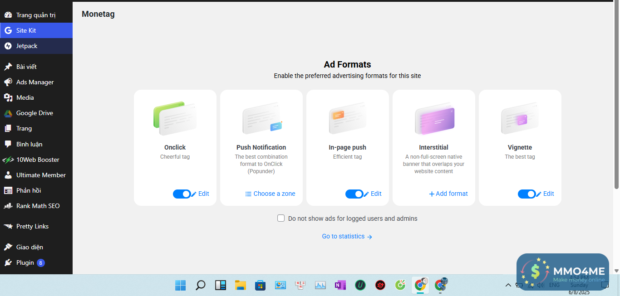Click the Giao diện appearance icon
The image size is (620, 296).
pyautogui.click(x=8, y=247)
